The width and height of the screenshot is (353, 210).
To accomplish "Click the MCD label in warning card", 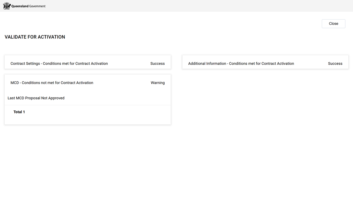I will pyautogui.click(x=15, y=83).
